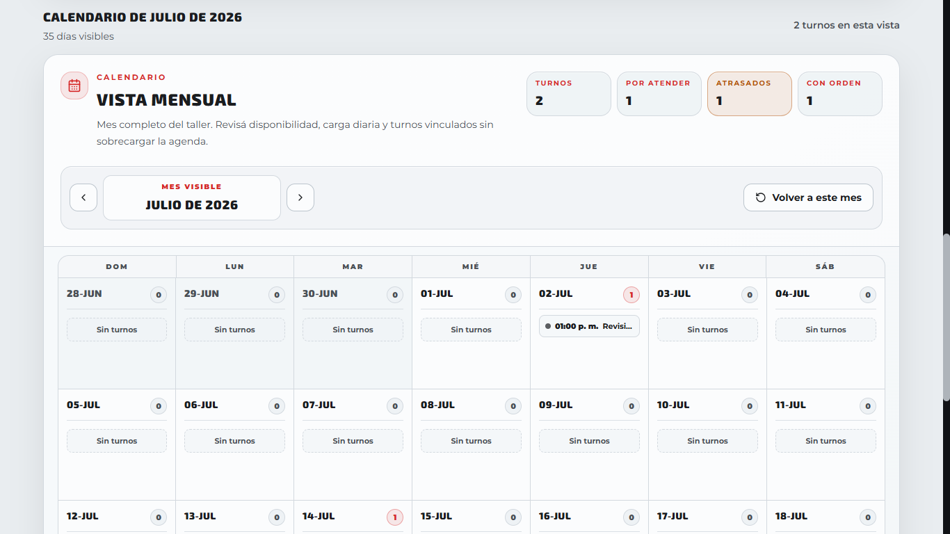Click Sin turnos placeholder on 03-JUL

click(707, 330)
